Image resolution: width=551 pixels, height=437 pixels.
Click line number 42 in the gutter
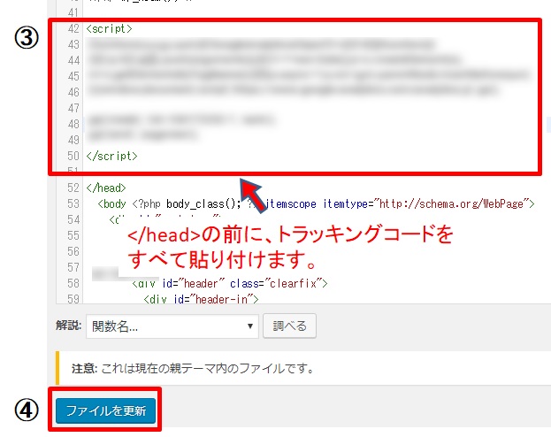73,29
